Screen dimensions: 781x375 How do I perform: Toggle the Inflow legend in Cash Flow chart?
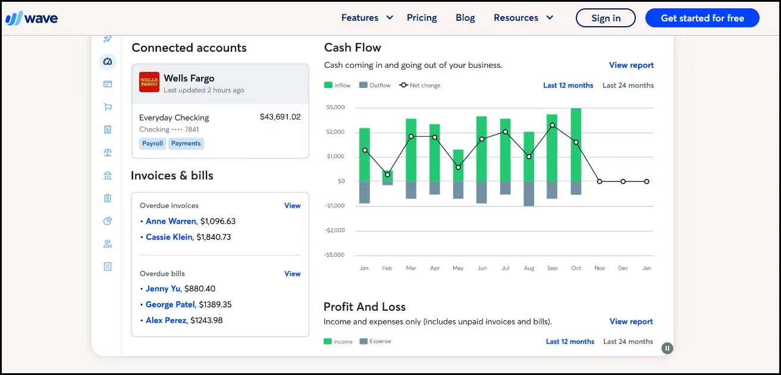[337, 85]
